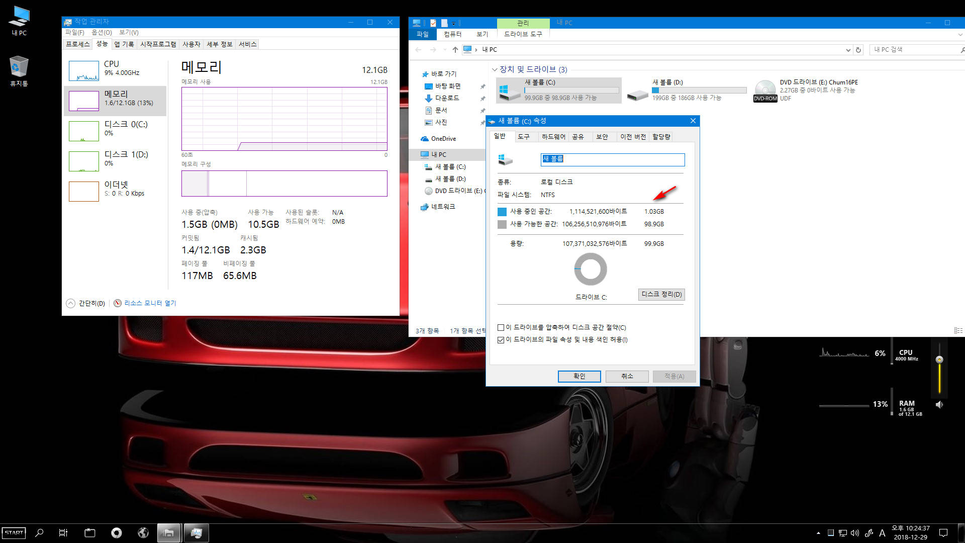Click 확인 in properties dialog

click(579, 376)
